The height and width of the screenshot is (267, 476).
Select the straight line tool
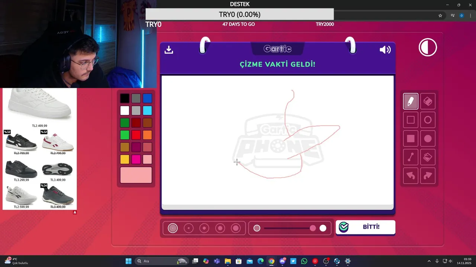tap(411, 157)
